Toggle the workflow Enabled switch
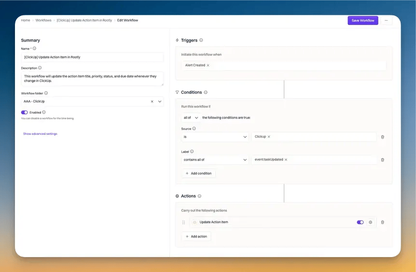 tap(25, 113)
